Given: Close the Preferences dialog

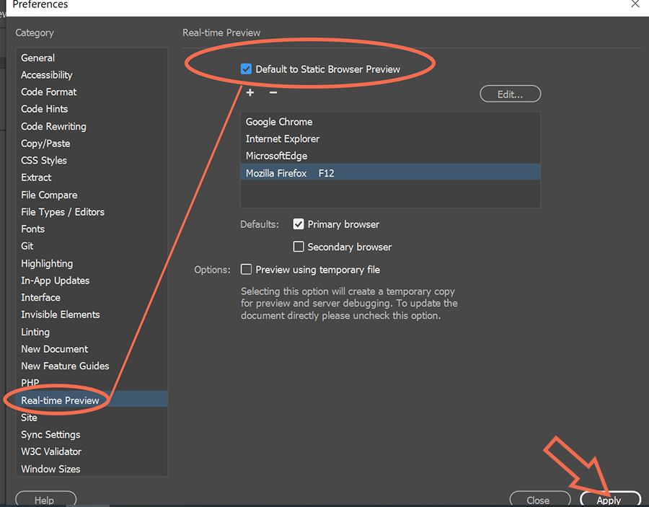Looking at the screenshot, I should pyautogui.click(x=540, y=499).
